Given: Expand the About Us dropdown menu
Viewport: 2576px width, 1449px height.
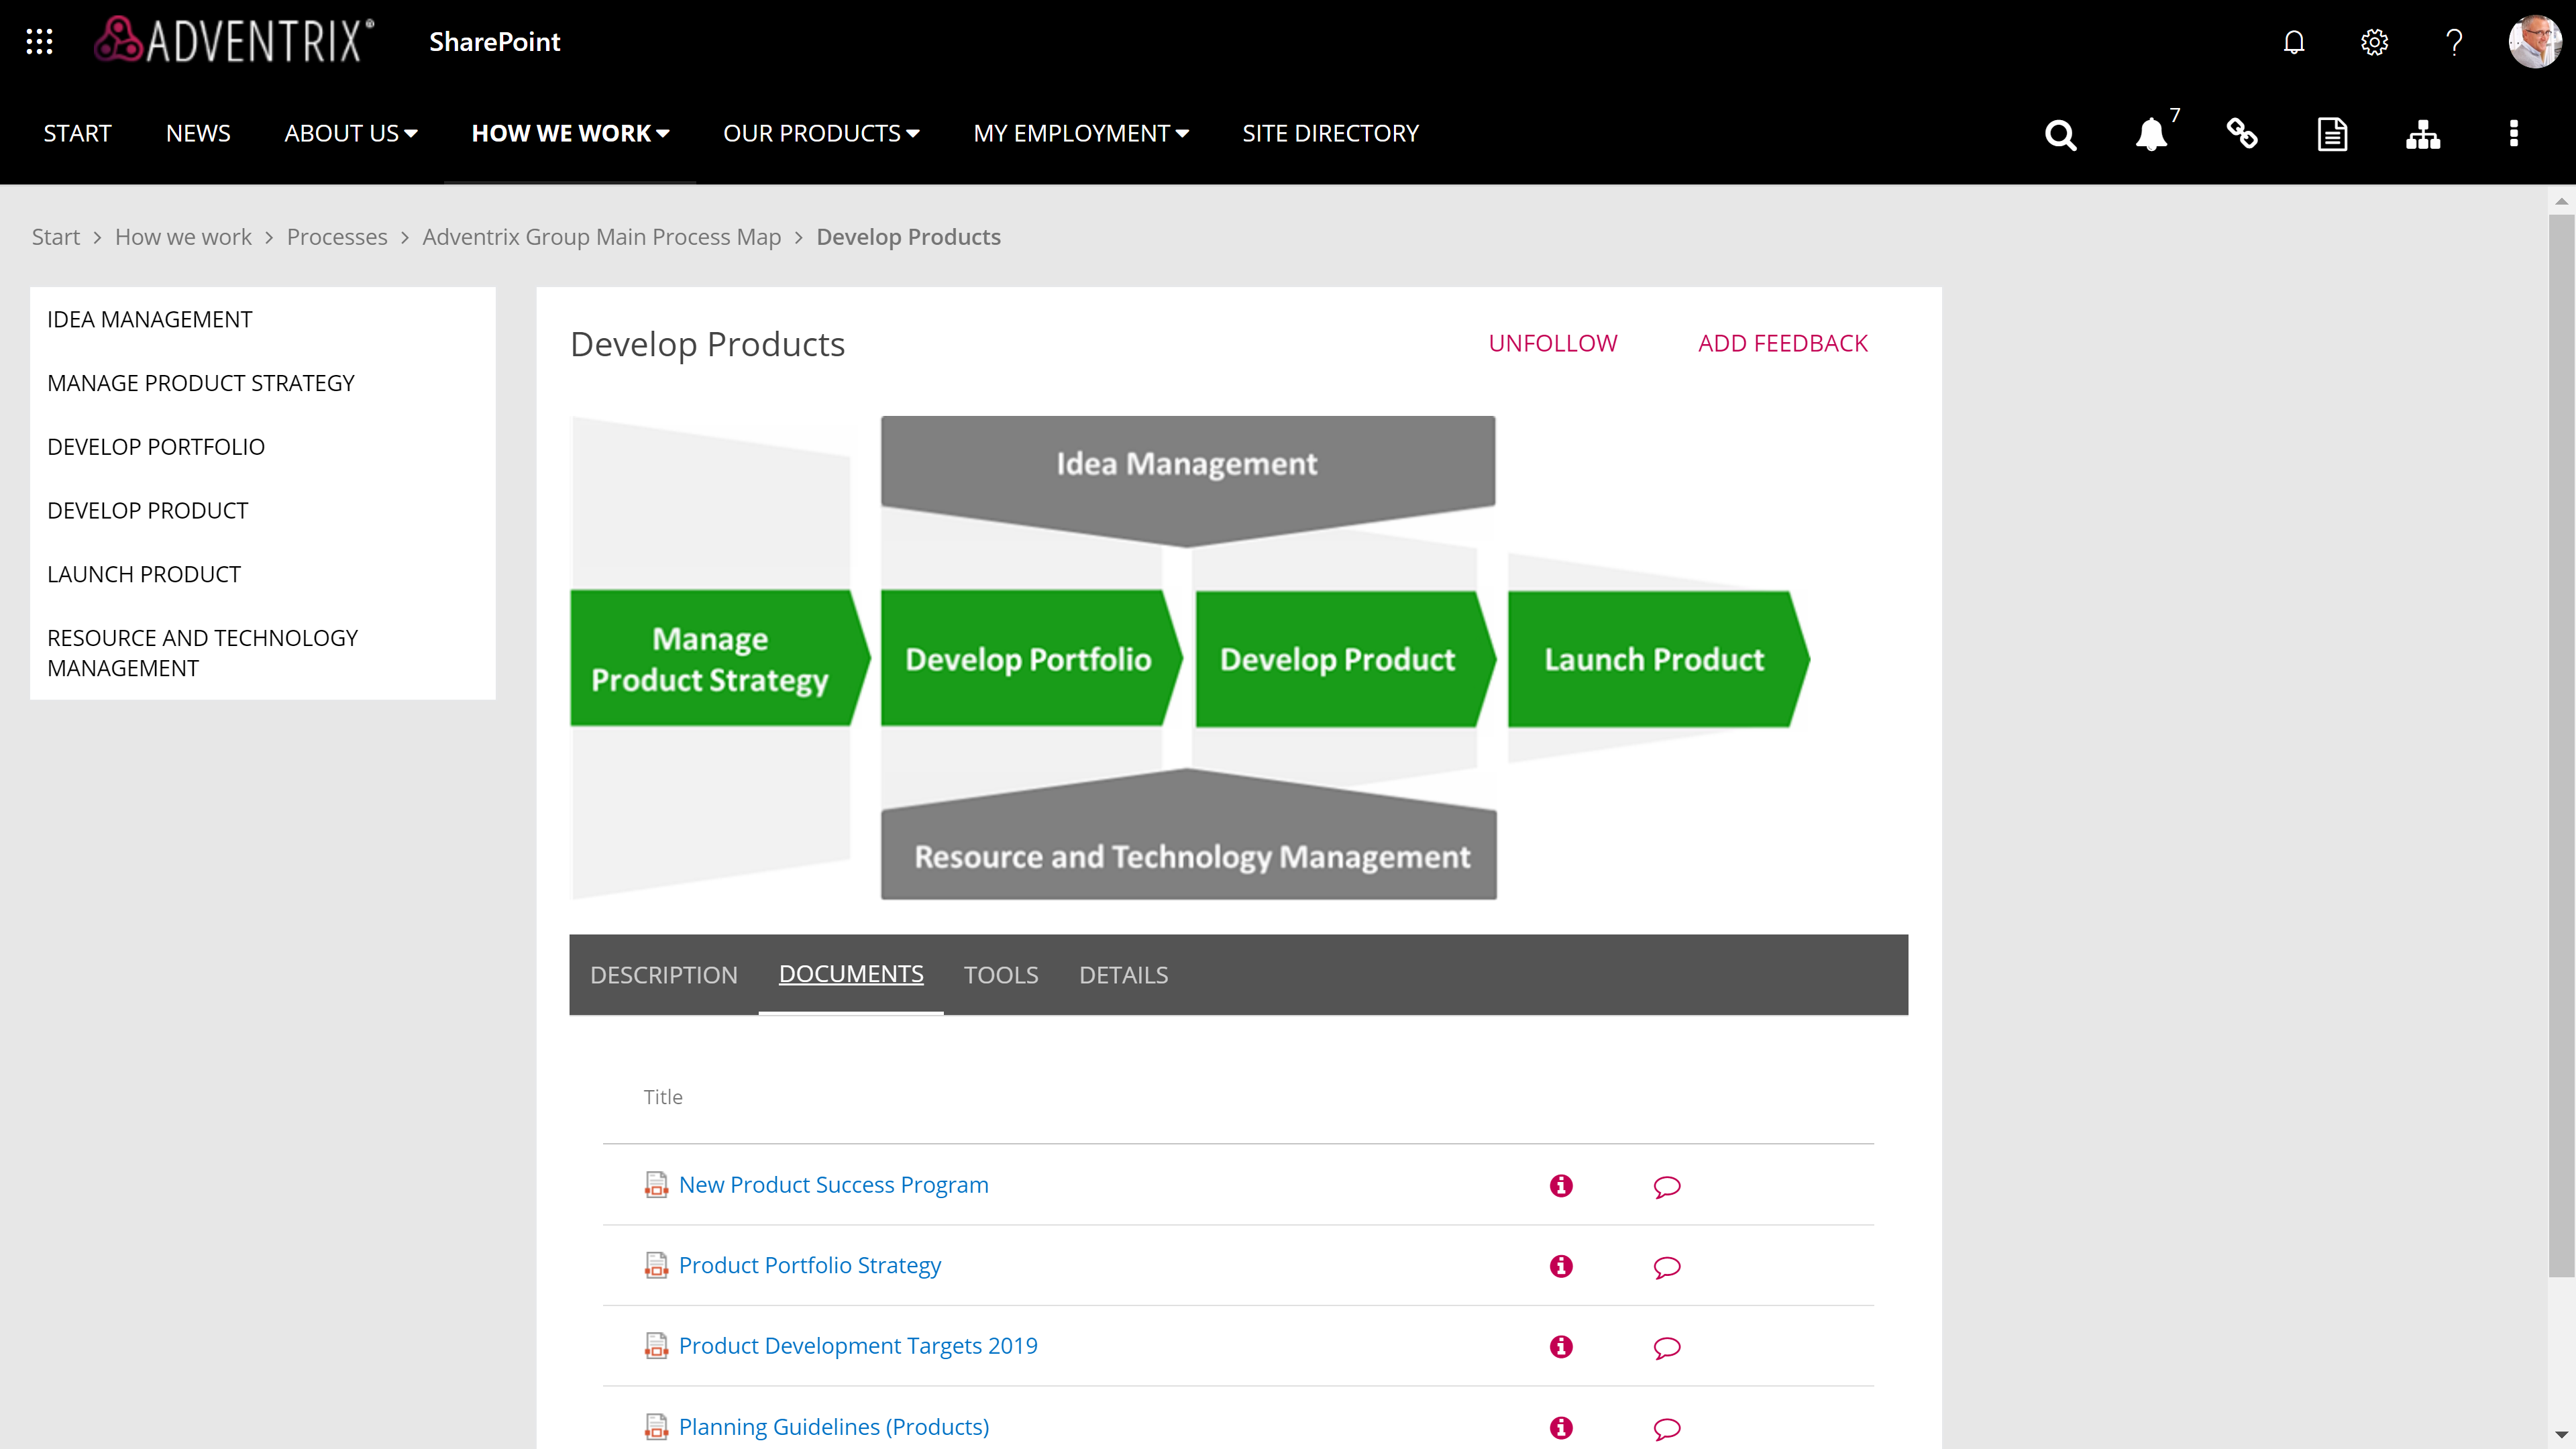Looking at the screenshot, I should pos(350,134).
